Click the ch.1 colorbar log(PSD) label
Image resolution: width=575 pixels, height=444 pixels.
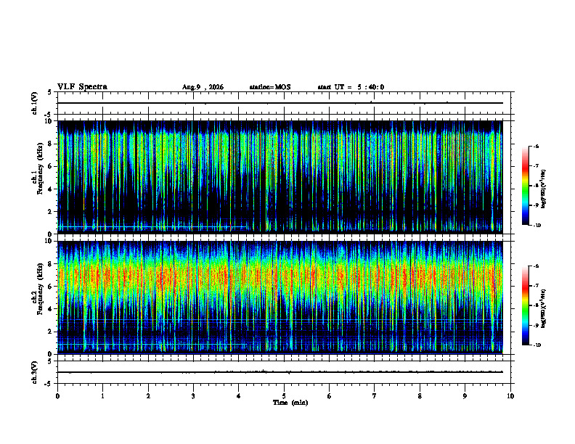click(544, 189)
